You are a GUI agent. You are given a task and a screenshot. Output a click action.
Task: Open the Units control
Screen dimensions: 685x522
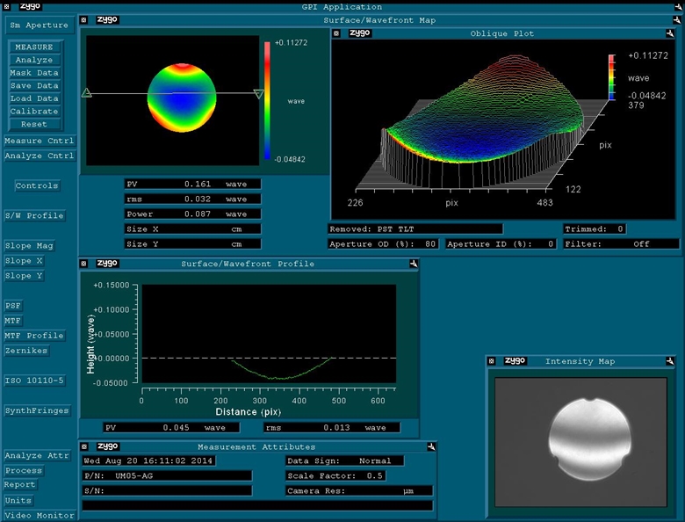pos(20,500)
